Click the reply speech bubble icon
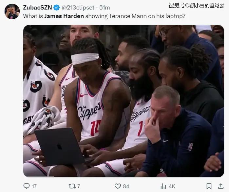Image resolution: width=229 pixels, height=192 pixels. [27, 186]
